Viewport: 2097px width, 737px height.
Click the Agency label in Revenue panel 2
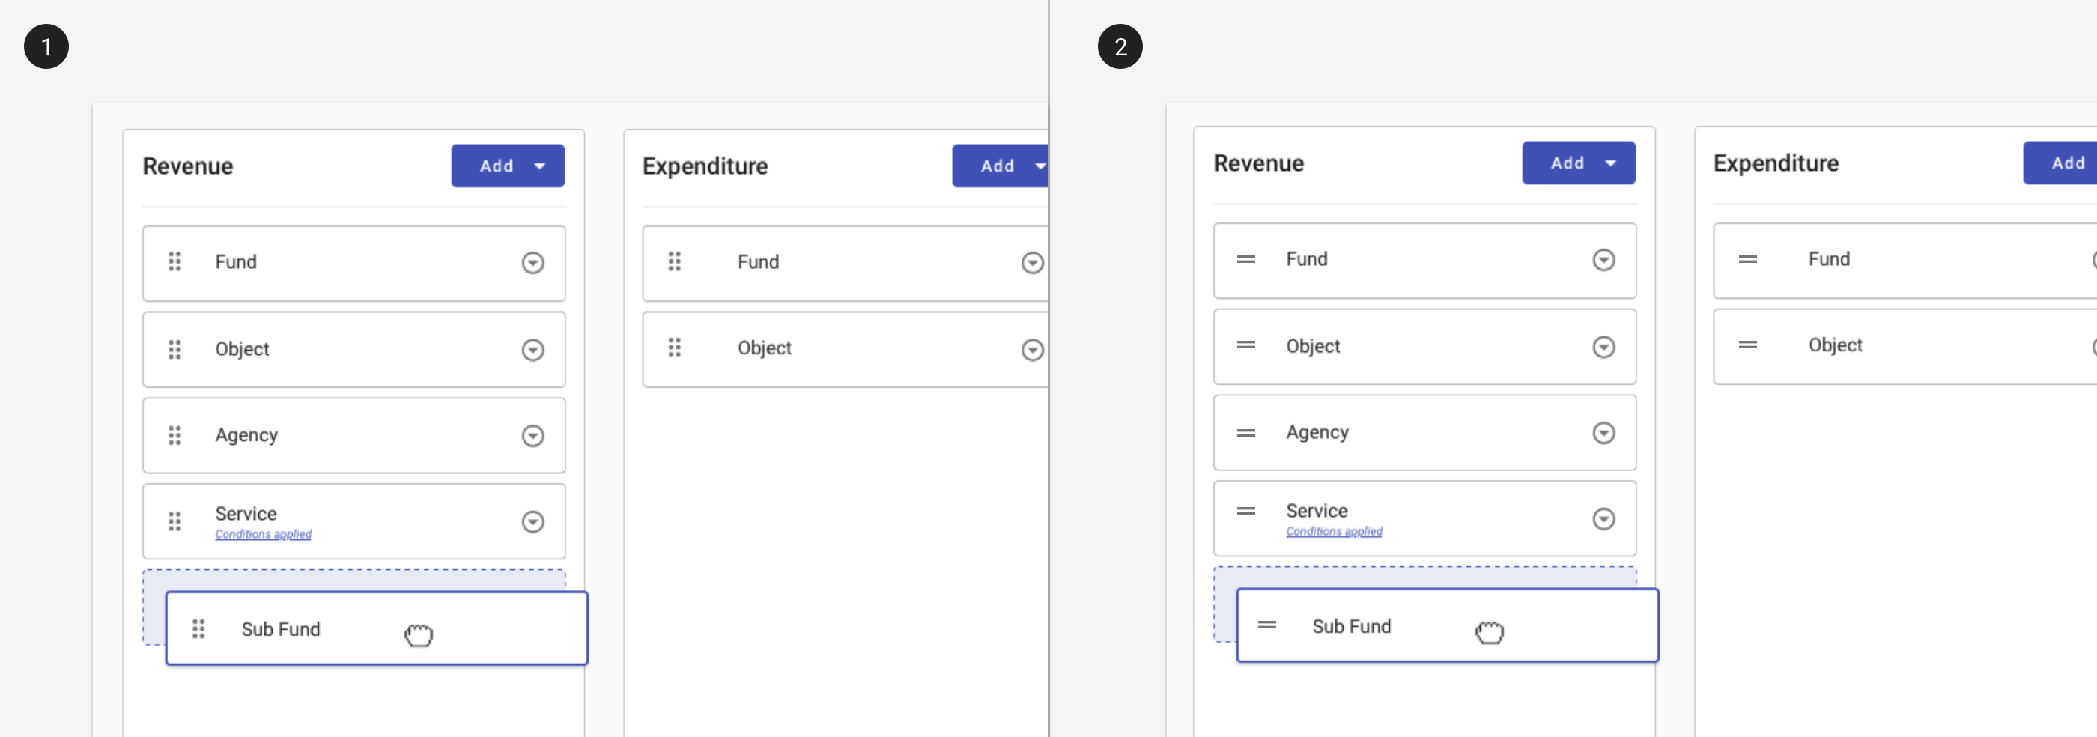(1317, 432)
